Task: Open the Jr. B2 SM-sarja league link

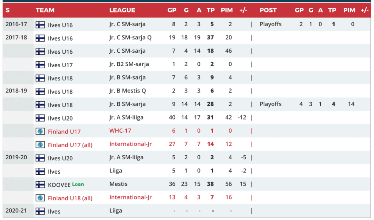Action: tap(129, 64)
